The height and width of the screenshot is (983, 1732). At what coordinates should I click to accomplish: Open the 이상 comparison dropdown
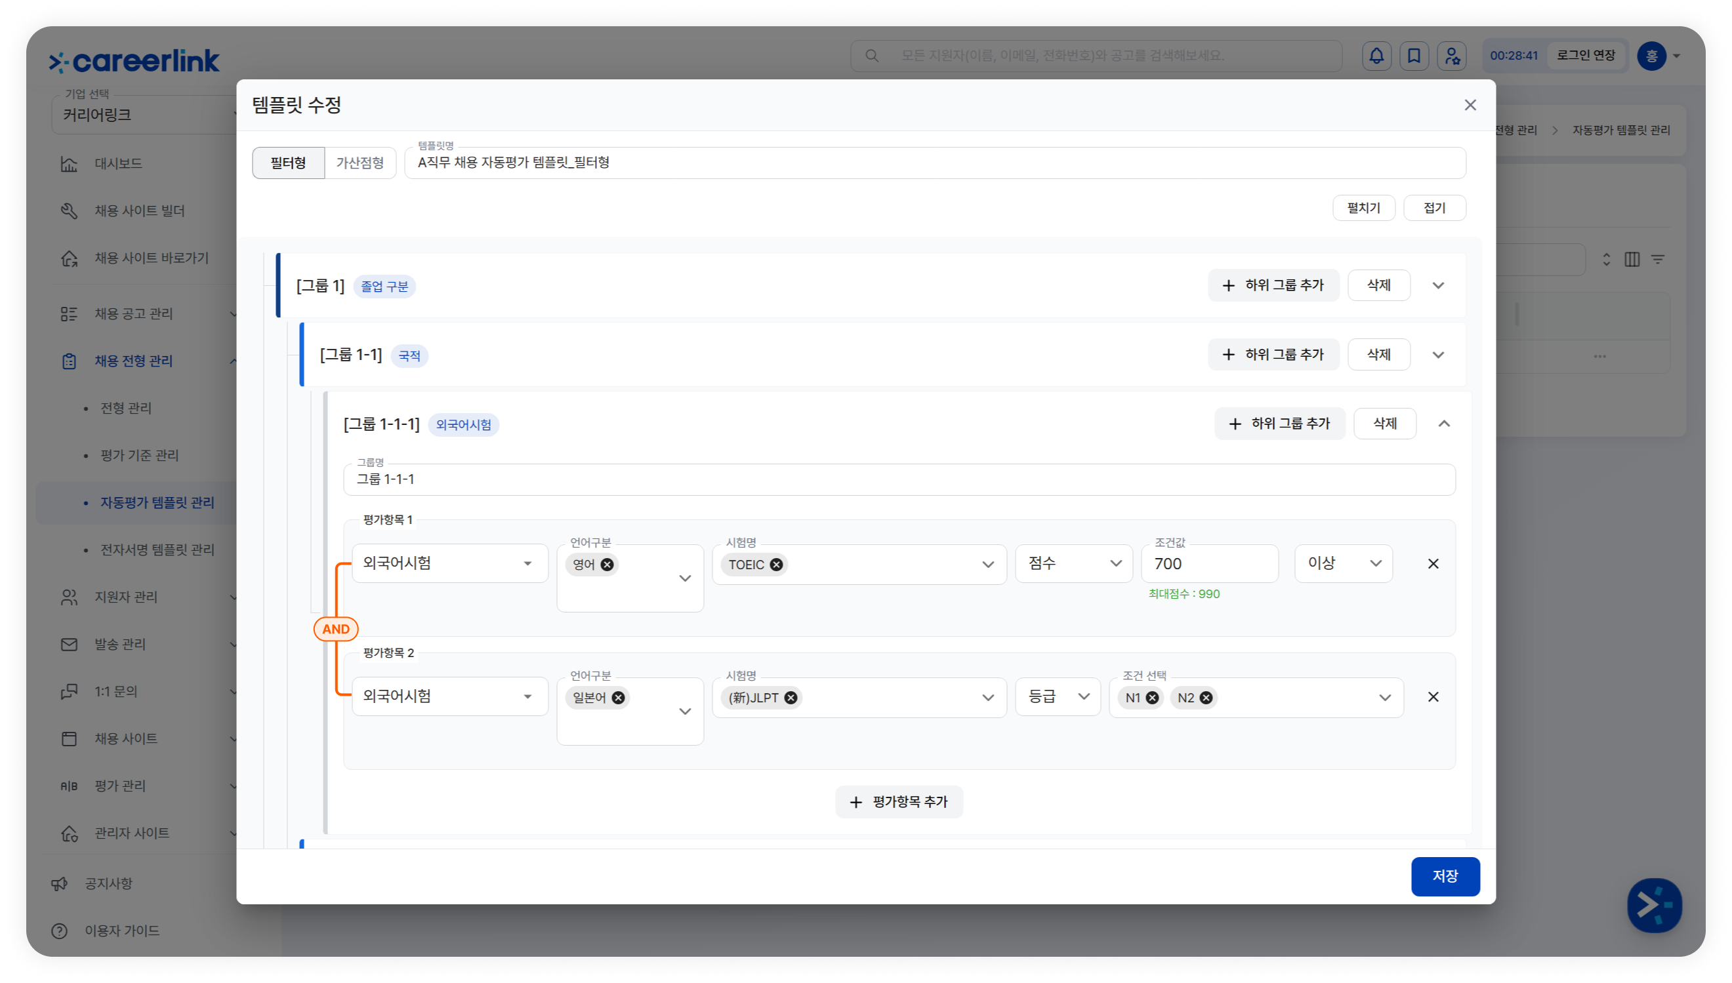[1343, 563]
